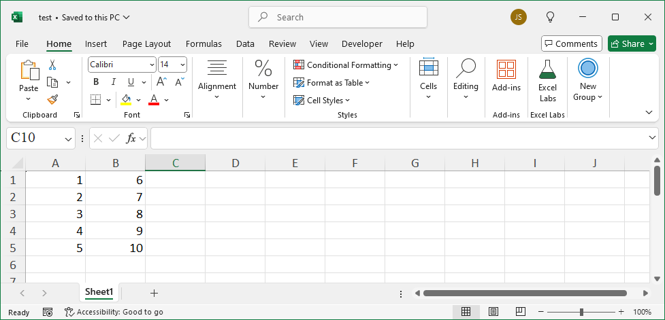Image resolution: width=665 pixels, height=320 pixels.
Task: Click cell B5 containing 10
Action: 115,247
